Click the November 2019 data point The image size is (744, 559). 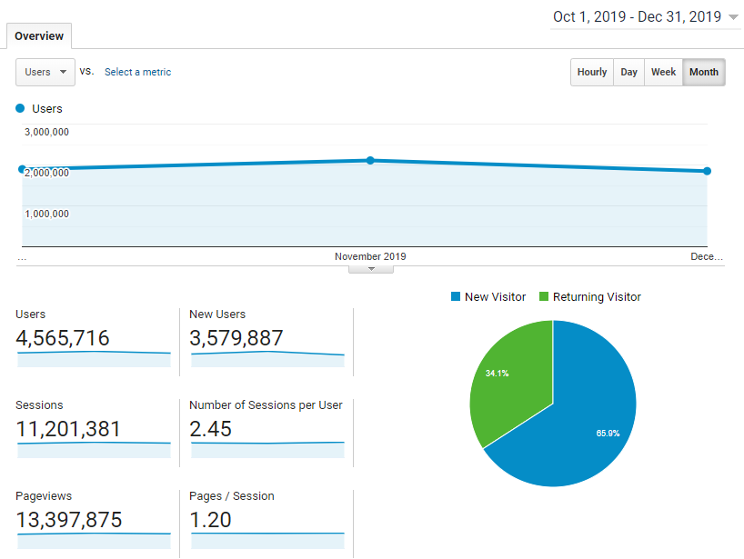click(x=370, y=161)
